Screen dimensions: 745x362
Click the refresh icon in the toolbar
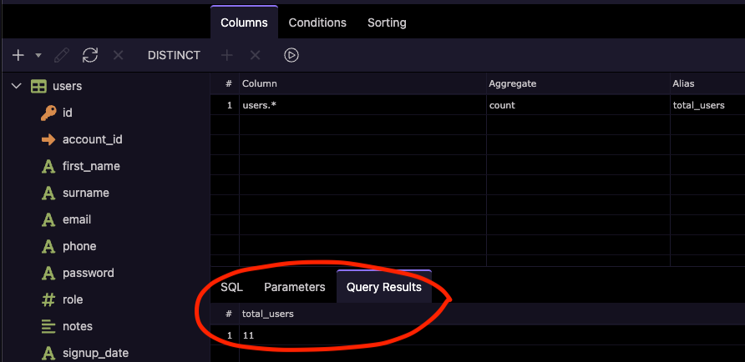[90, 55]
